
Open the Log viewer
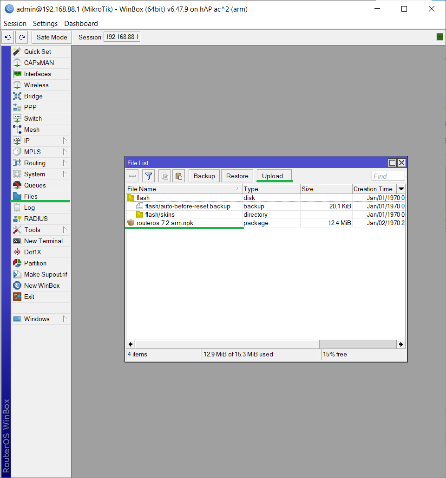(x=41, y=207)
